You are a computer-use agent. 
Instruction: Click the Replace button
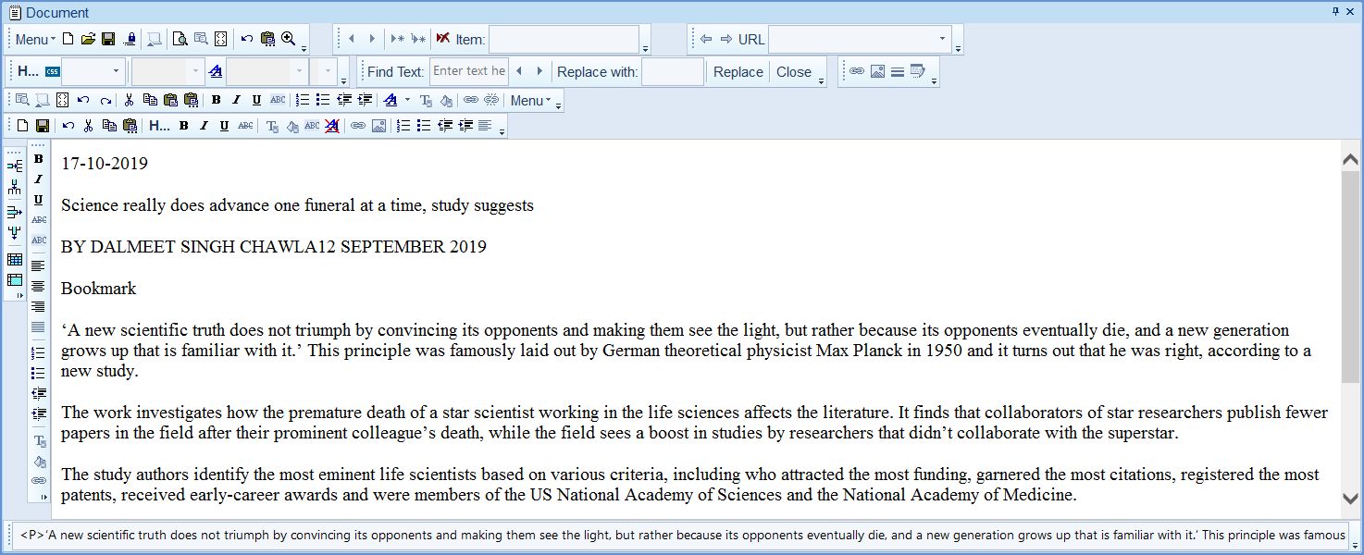click(x=738, y=72)
